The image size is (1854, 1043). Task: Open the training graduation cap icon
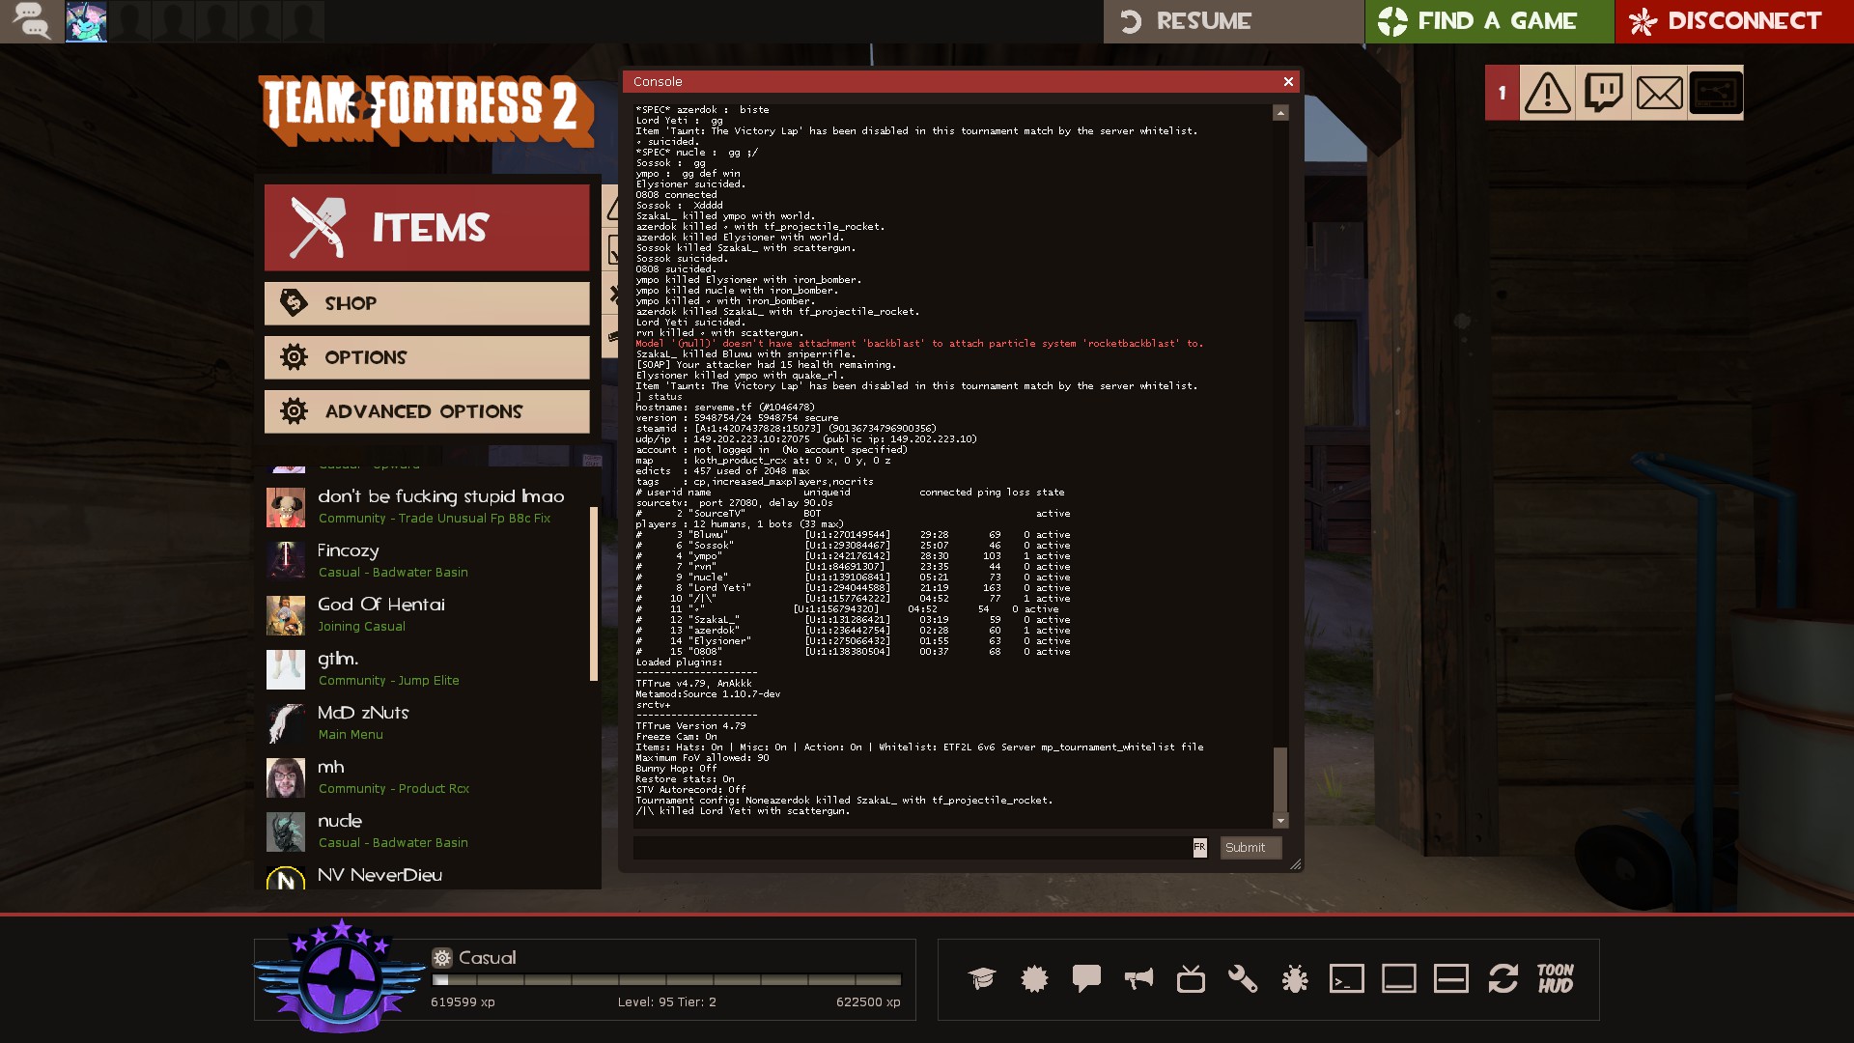(x=982, y=979)
